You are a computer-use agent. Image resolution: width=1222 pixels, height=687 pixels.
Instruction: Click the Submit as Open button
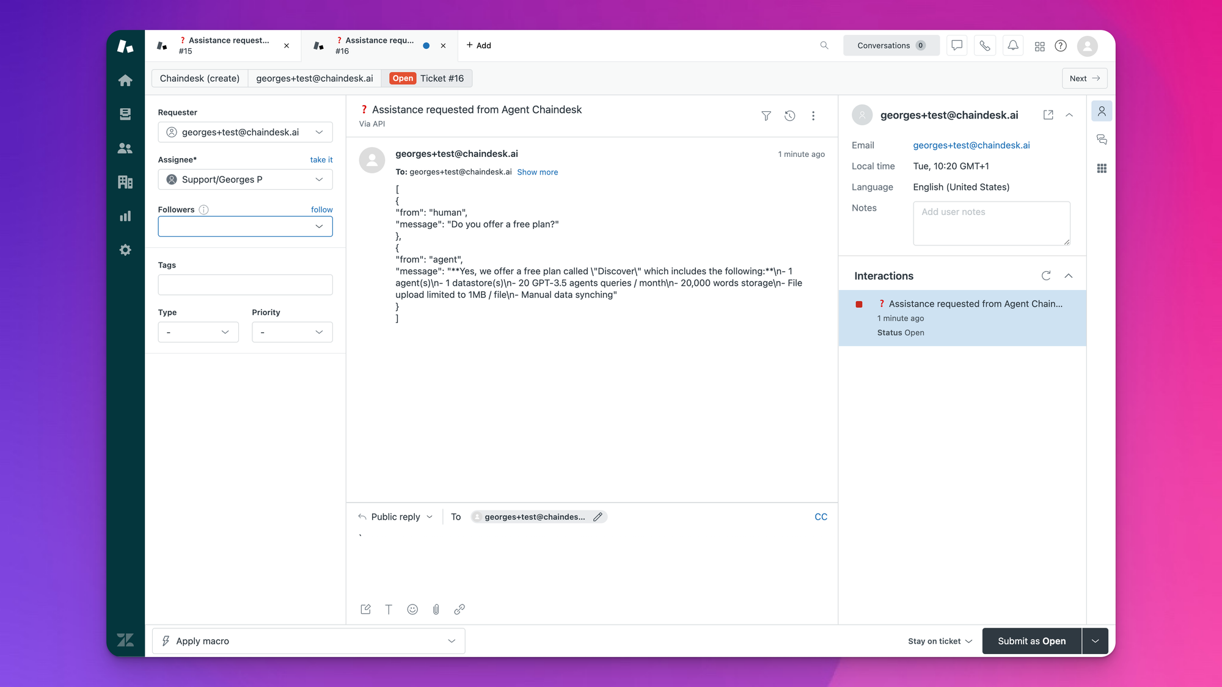pos(1031,640)
